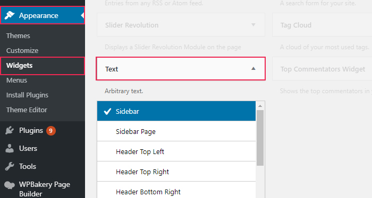Image resolution: width=372 pixels, height=198 pixels.
Task: Click the checkmark beside Sidebar option
Action: point(107,111)
